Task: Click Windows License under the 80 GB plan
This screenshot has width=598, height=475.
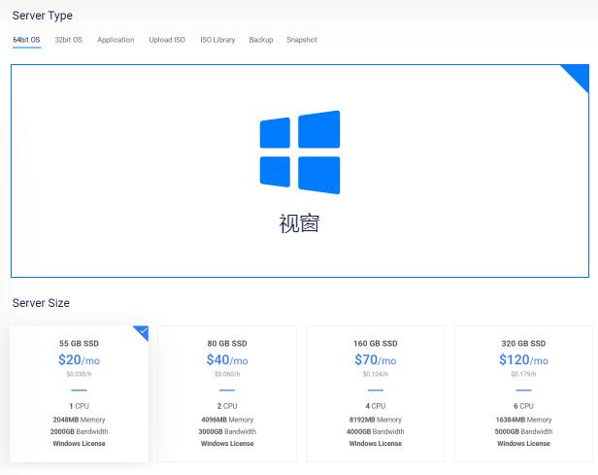Action: tap(227, 443)
